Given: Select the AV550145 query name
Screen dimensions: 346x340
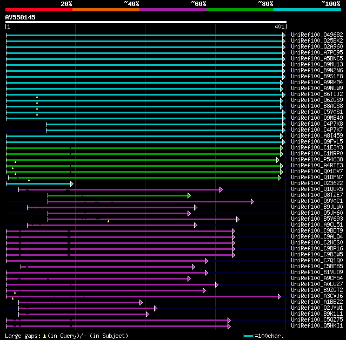Looking at the screenshot, I should tap(21, 17).
